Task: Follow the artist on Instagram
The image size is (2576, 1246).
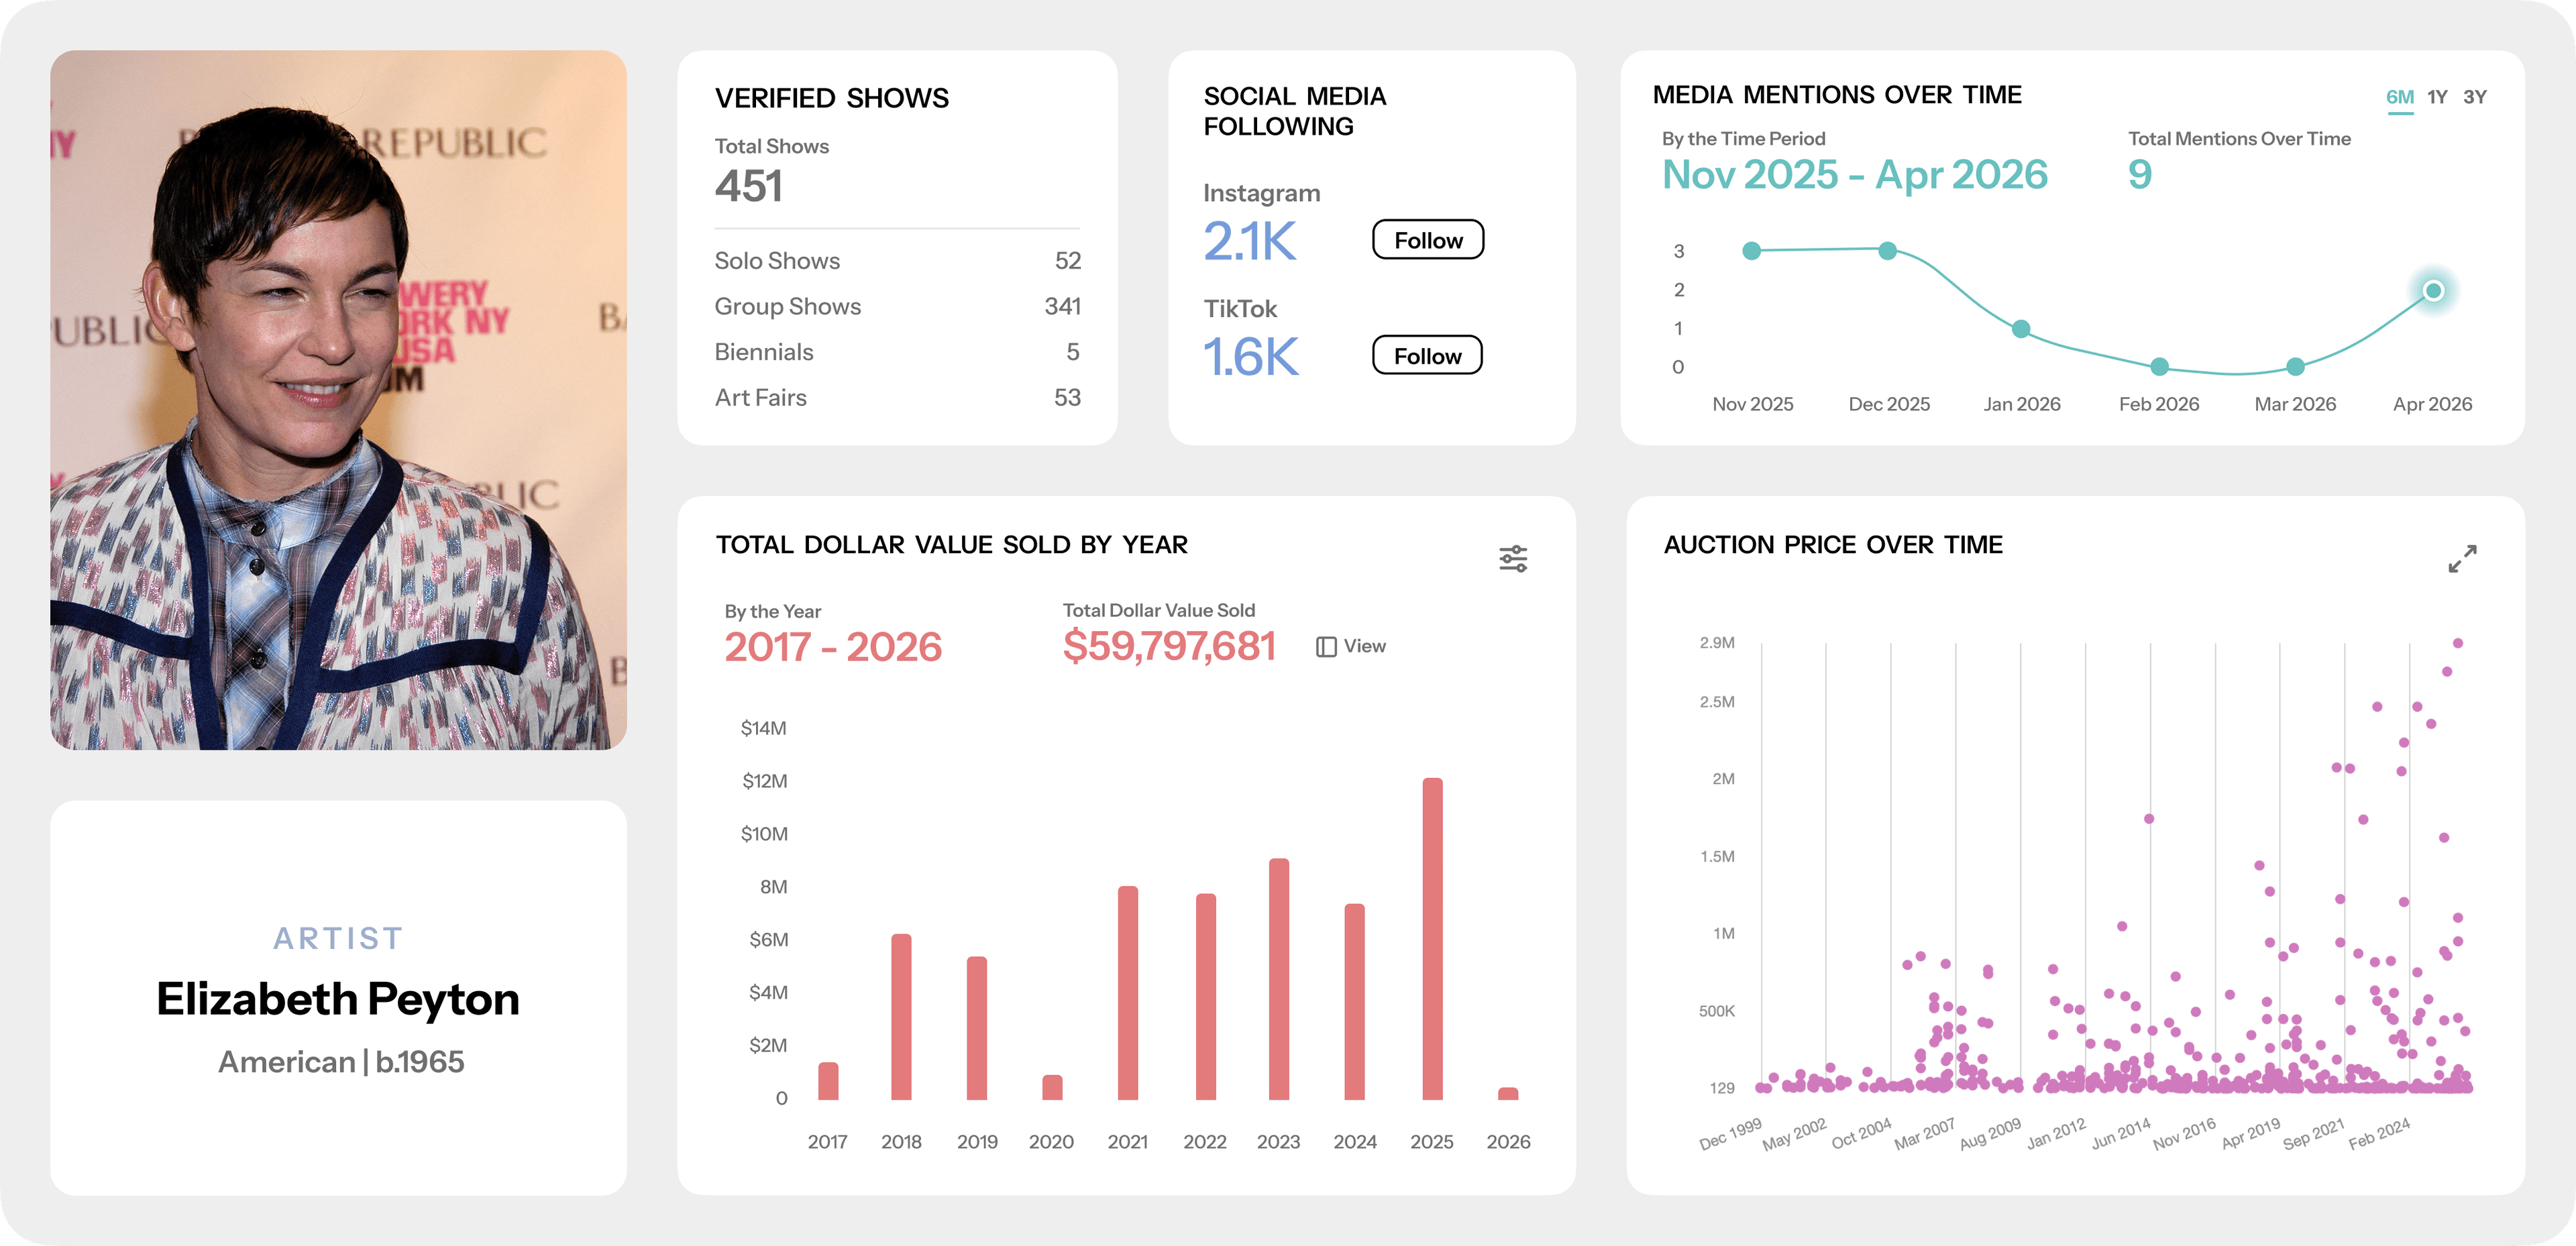Action: pyautogui.click(x=1428, y=240)
